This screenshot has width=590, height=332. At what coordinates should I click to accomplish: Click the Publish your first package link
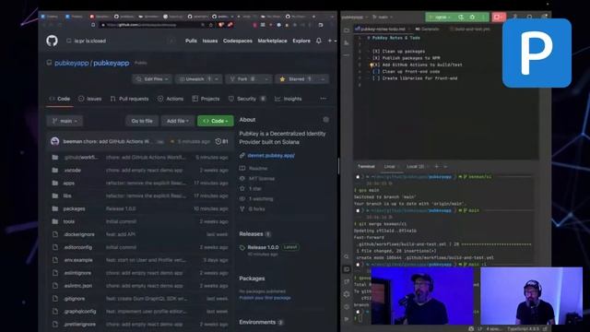[265, 298]
